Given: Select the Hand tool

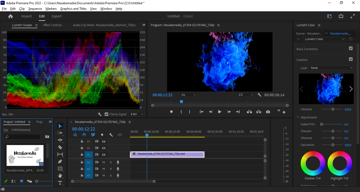Looking at the screenshot, I should click(60, 176).
